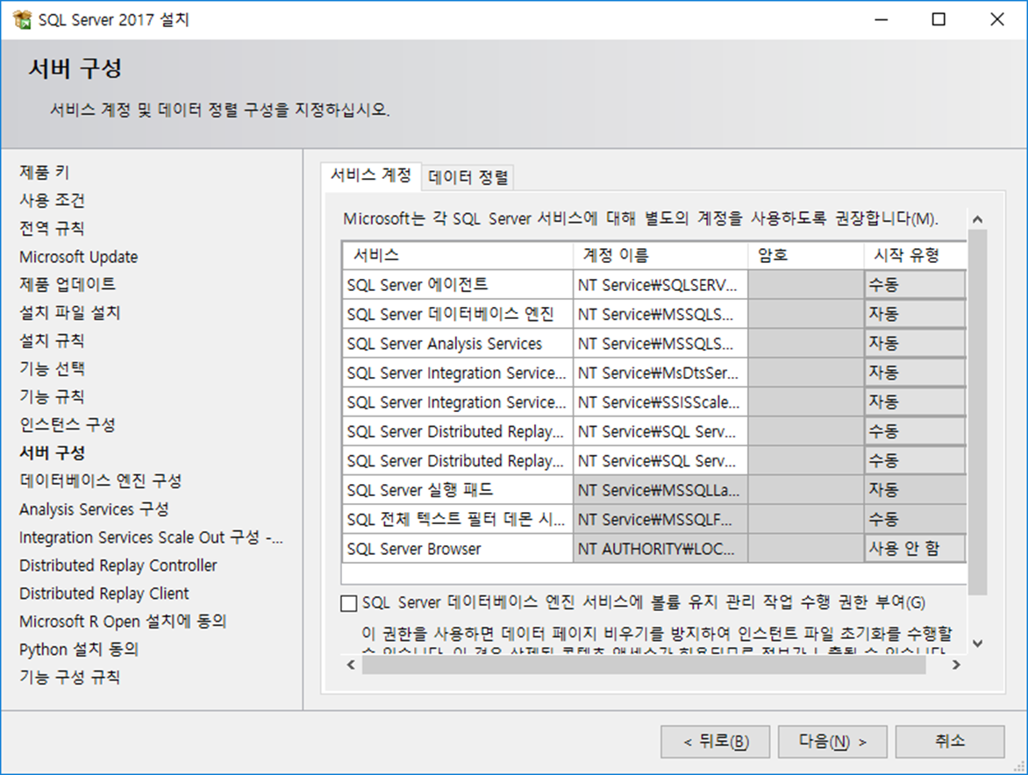This screenshot has height=775, width=1028.
Task: Click password field for SQL Server Analysis Services
Action: click(806, 344)
